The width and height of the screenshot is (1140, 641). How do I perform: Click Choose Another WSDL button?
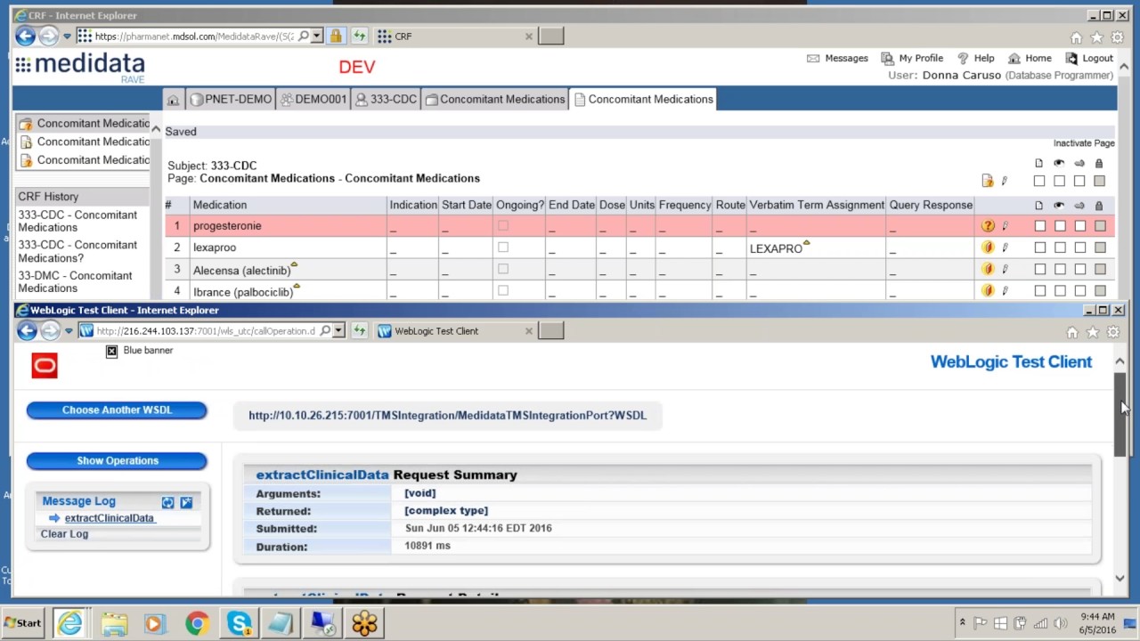coord(117,410)
